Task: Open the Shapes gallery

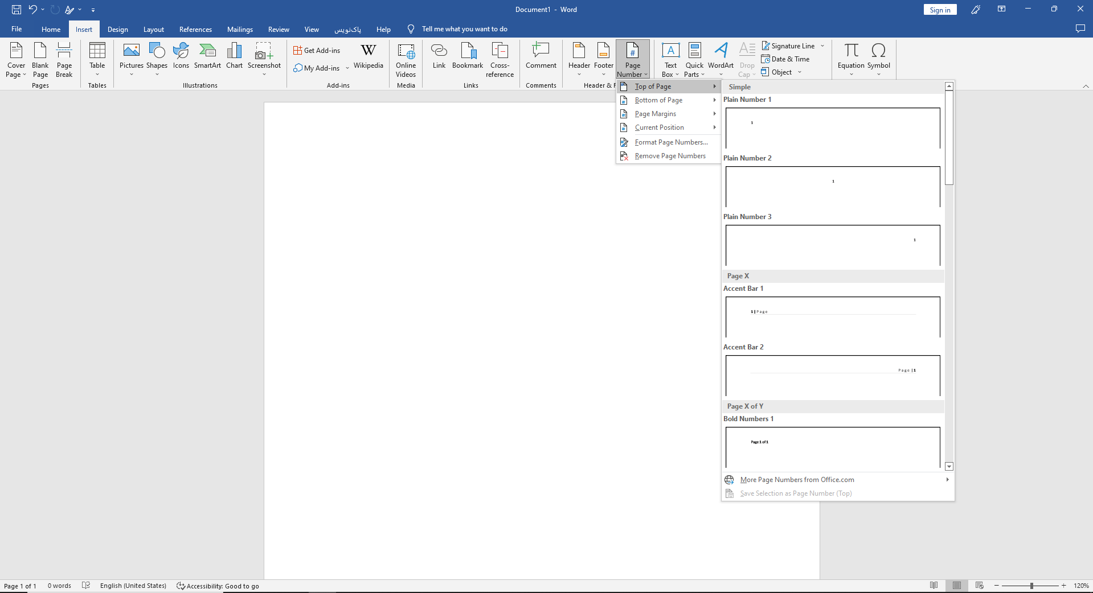Action: (157, 59)
